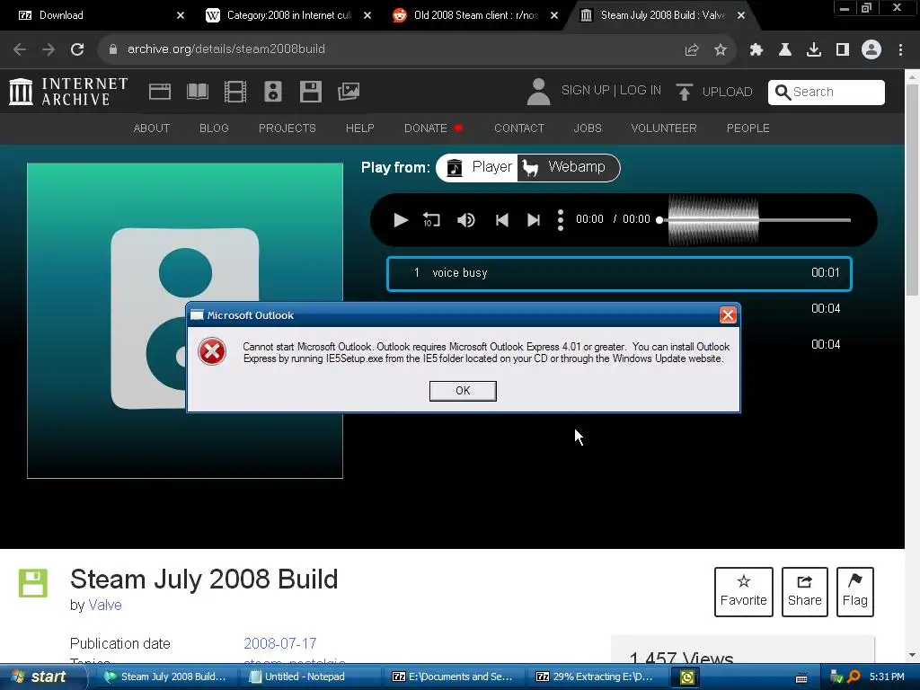Close the Download browser tab
This screenshot has width=920, height=690.
tap(181, 15)
